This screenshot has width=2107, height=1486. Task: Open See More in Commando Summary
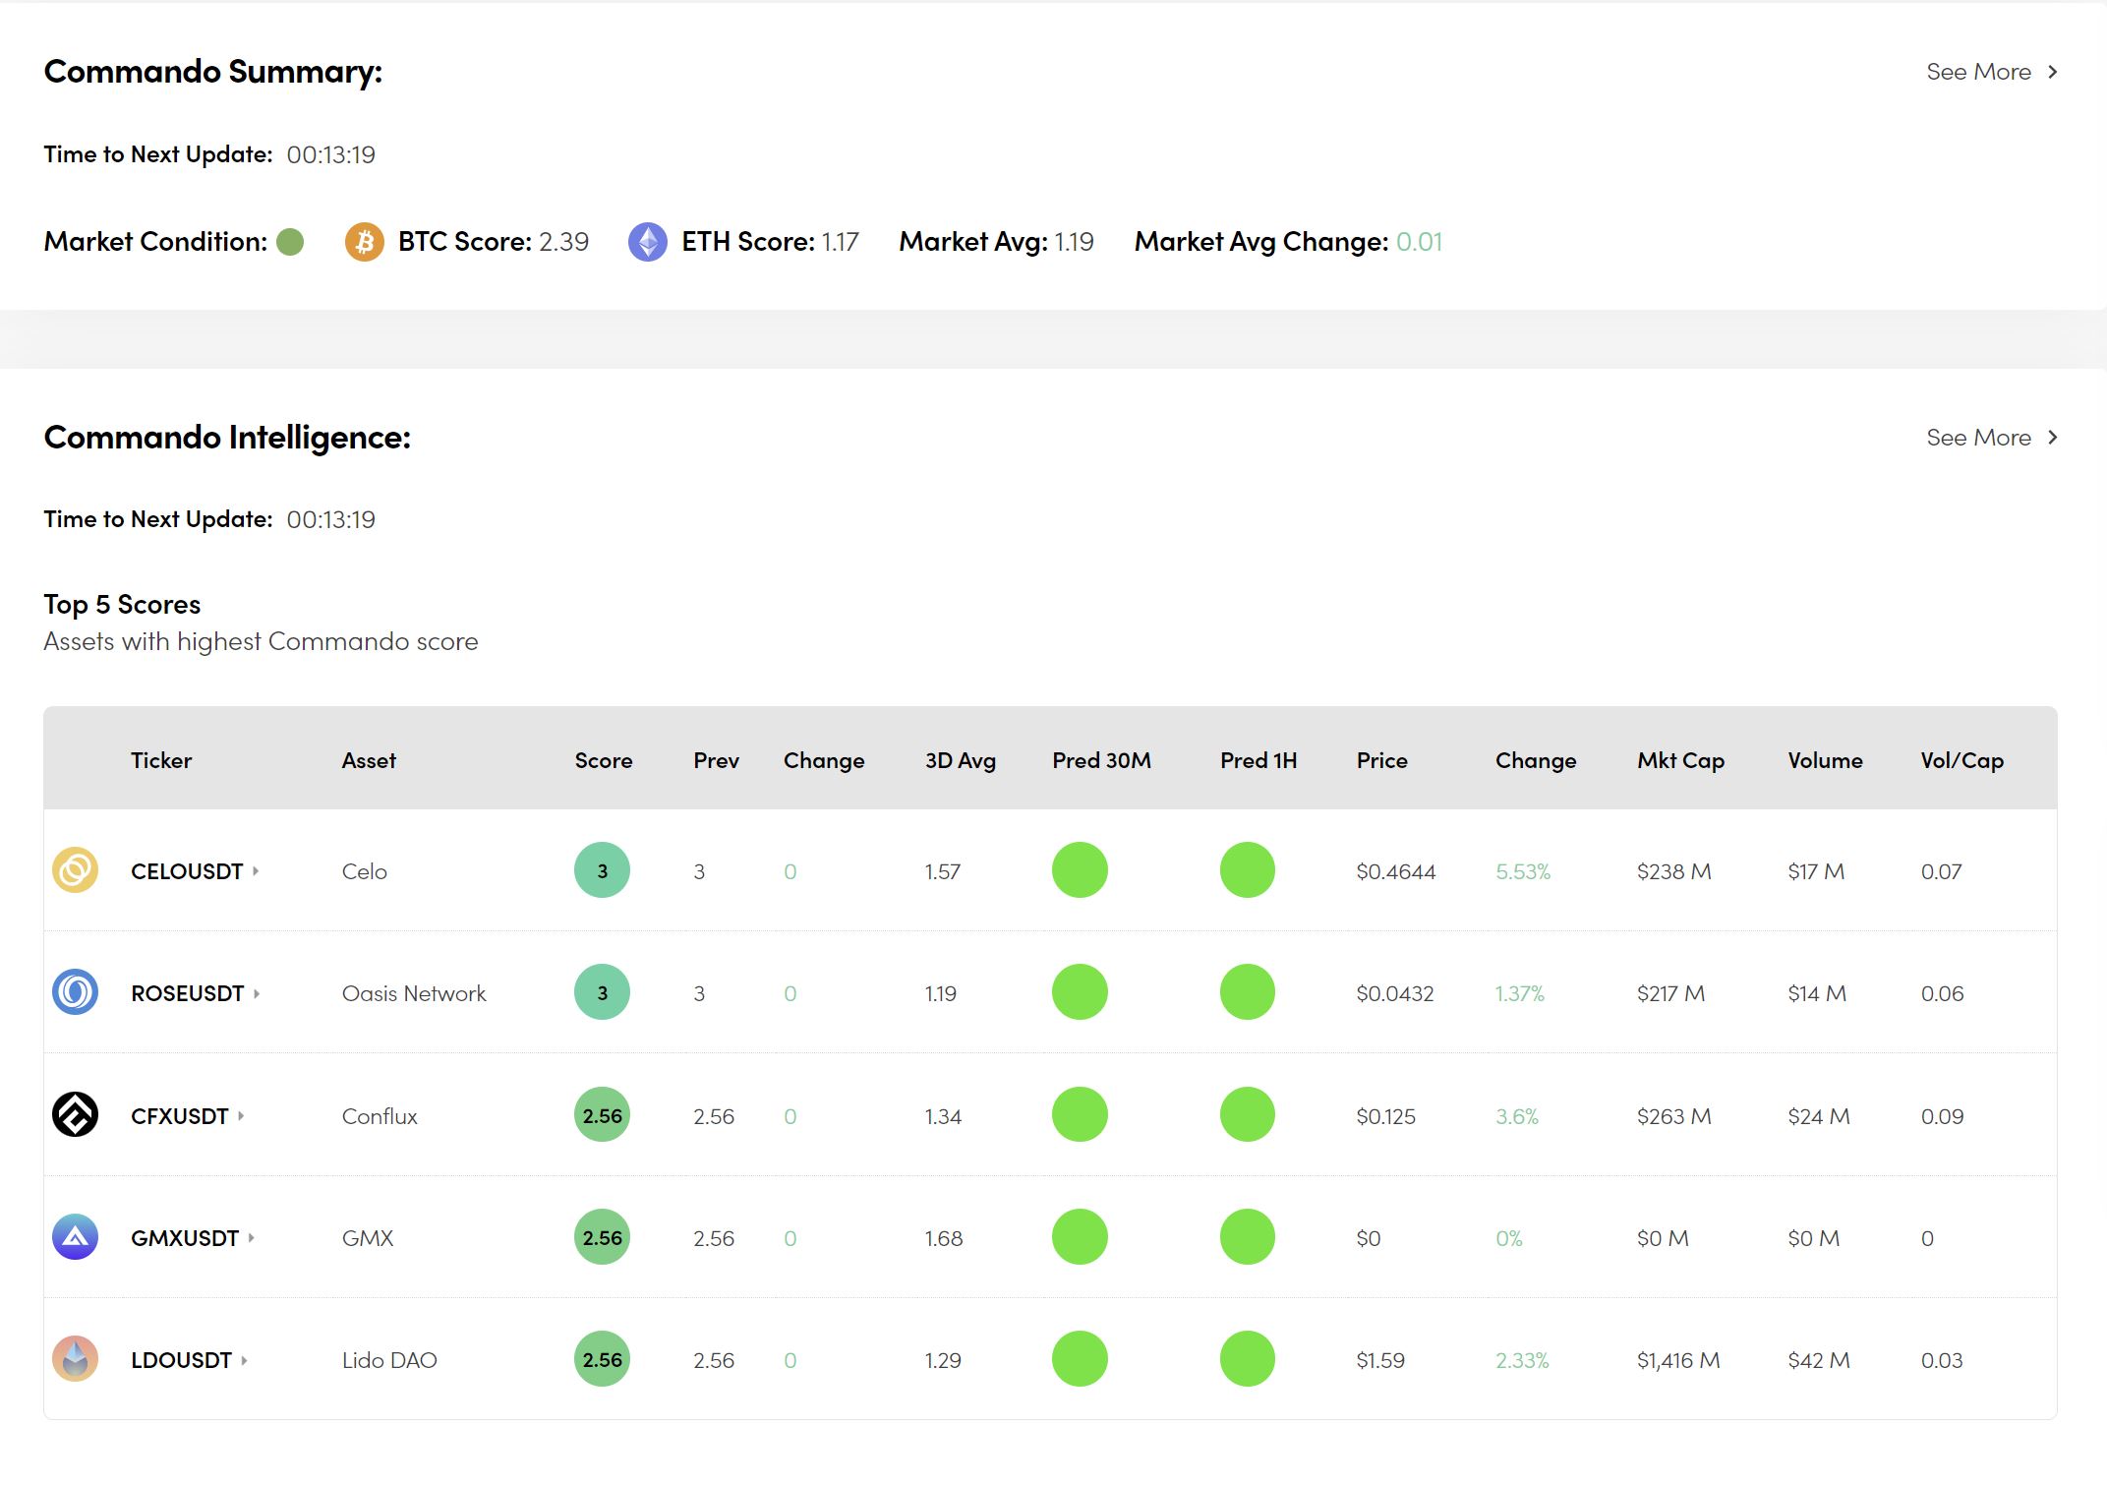1991,72
